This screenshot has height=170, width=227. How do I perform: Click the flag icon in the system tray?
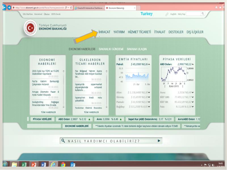205,165
